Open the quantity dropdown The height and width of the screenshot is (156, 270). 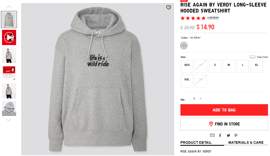[197, 99]
